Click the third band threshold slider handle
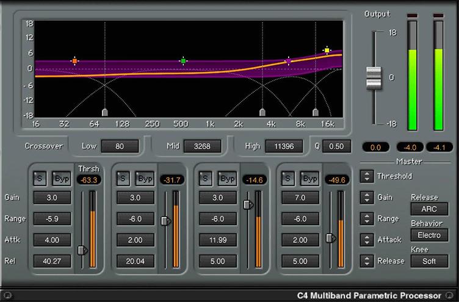The width and height of the screenshot is (459, 302). 248,204
